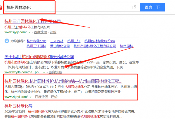Viewport: 175px width, 119px height.
Task: Click the camera image-search icon
Action: coord(134,7)
